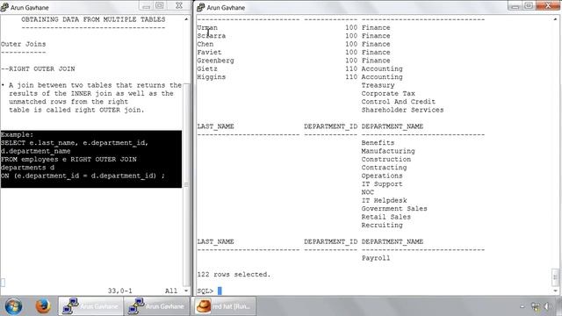Click 'Sciarra' last name entry
The image size is (562, 316).
pos(212,35)
